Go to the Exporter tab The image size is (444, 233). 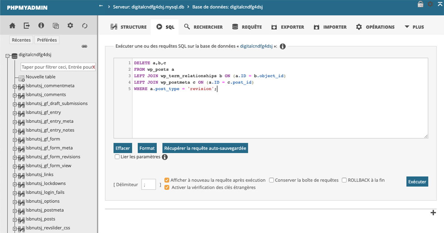(x=287, y=27)
